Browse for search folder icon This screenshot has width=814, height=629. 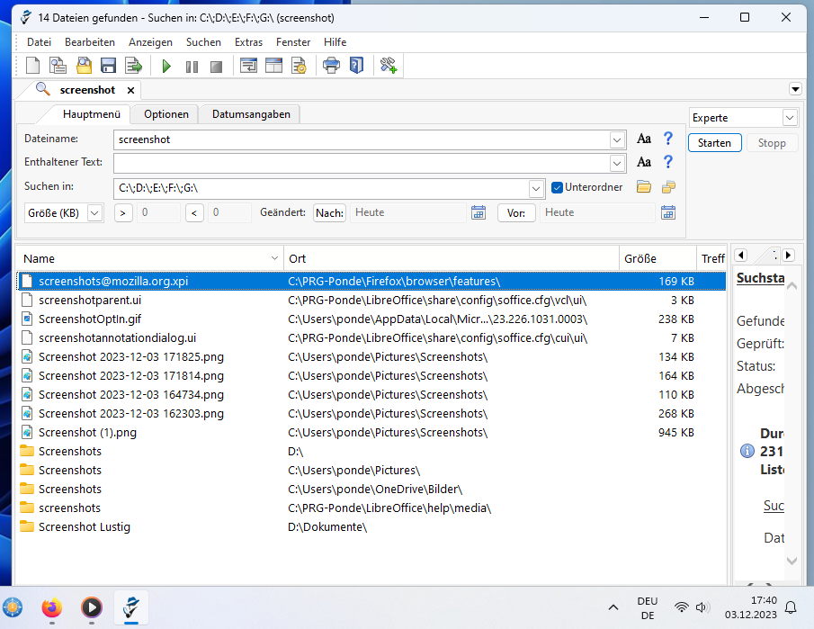tap(644, 187)
